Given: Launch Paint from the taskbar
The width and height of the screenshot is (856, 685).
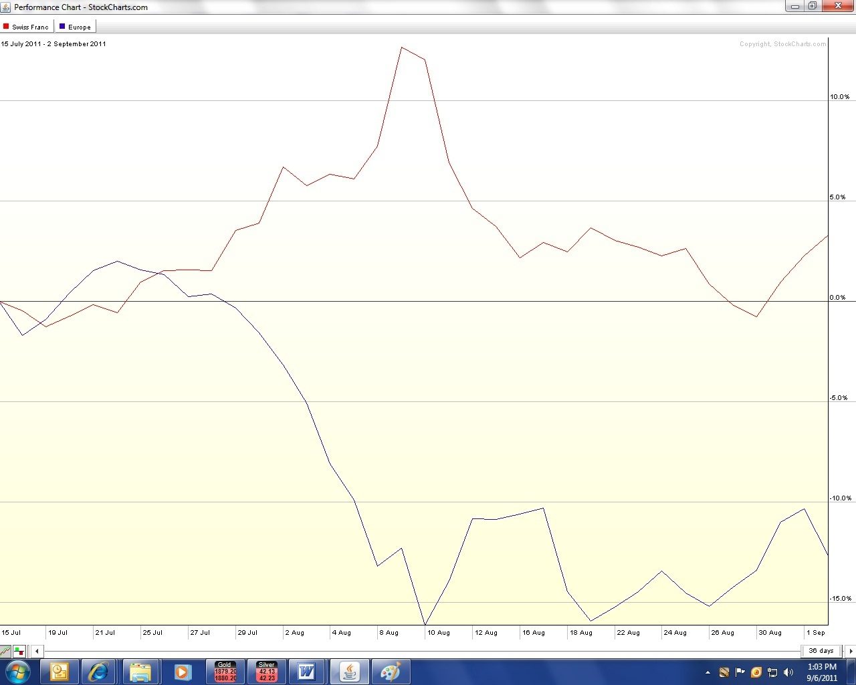Looking at the screenshot, I should tap(390, 672).
